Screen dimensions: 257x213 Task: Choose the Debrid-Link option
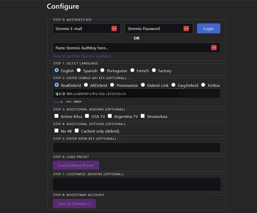coord(143,85)
